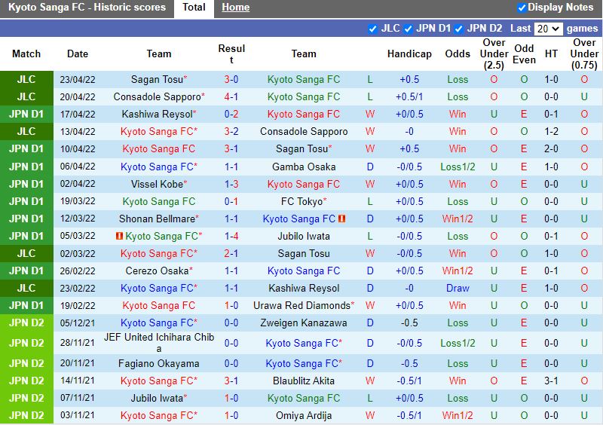The height and width of the screenshot is (425, 603).
Task: Click the 3-2 result on 13/04/22
Action: pos(231,132)
